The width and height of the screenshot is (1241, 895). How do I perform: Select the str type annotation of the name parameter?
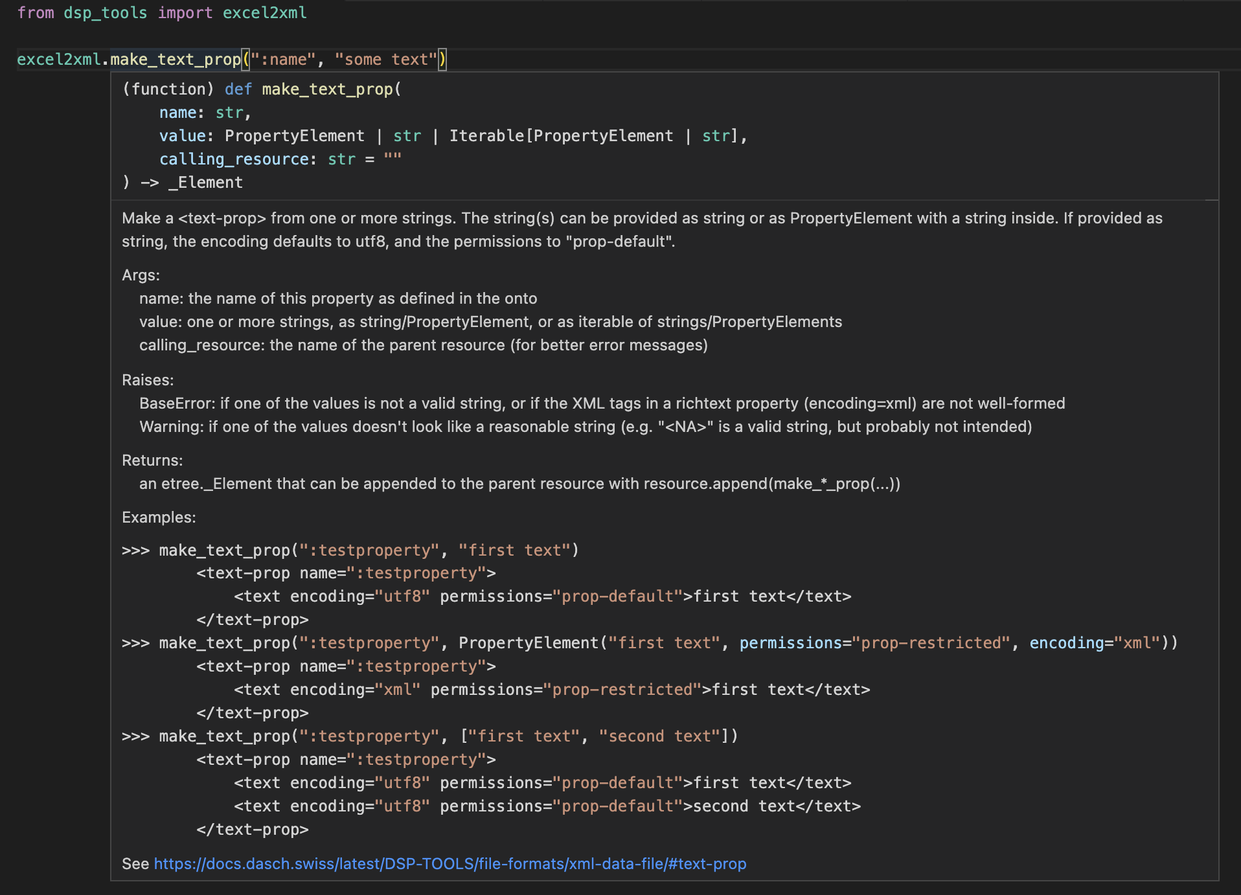[231, 111]
